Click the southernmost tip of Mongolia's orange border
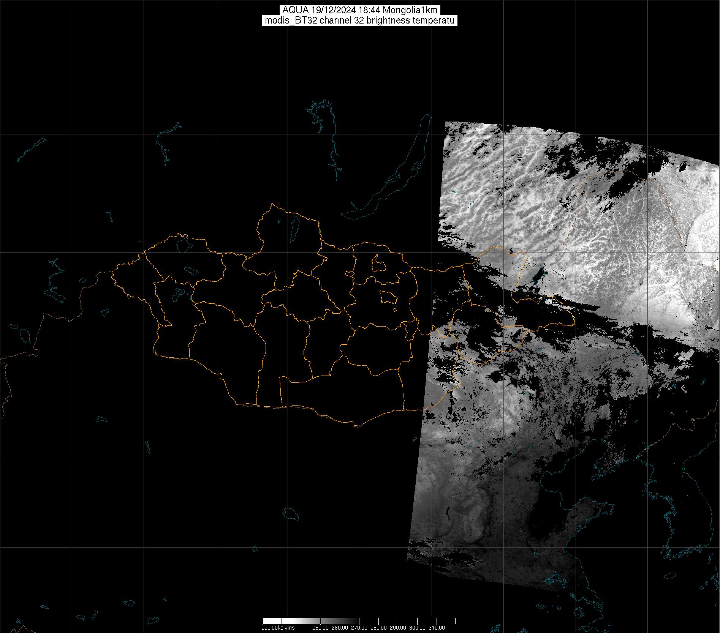The image size is (720, 633). [356, 426]
